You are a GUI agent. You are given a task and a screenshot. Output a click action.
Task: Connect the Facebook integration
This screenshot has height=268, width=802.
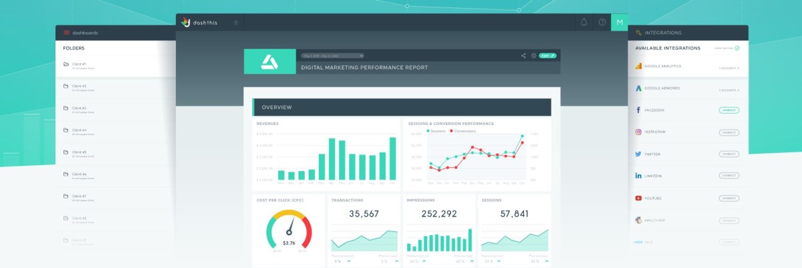pyautogui.click(x=729, y=110)
